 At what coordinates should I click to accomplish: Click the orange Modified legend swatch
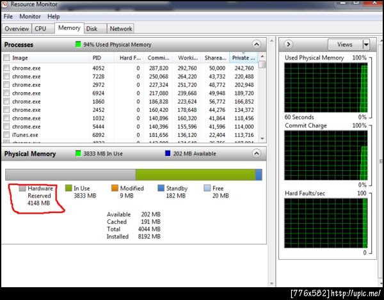(x=115, y=188)
